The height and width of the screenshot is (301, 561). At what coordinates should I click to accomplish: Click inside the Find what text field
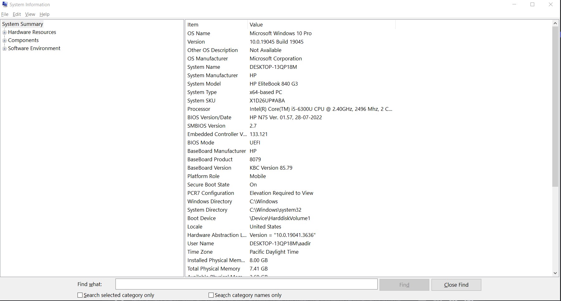pyautogui.click(x=246, y=284)
